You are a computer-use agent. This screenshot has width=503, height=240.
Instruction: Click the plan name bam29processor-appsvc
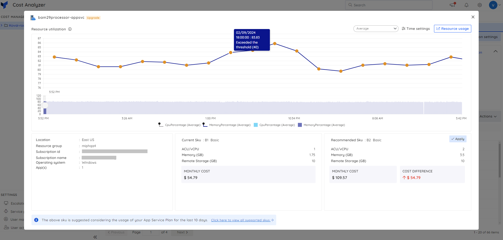(x=61, y=17)
